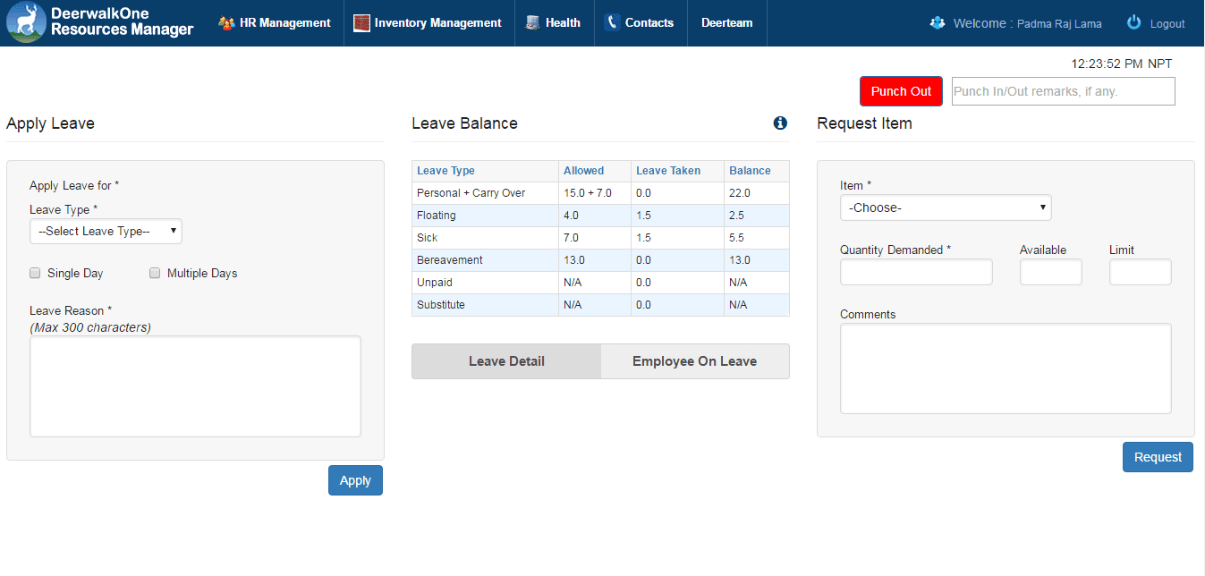This screenshot has width=1205, height=576.
Task: Click the Leave Type column header
Action: (446, 171)
